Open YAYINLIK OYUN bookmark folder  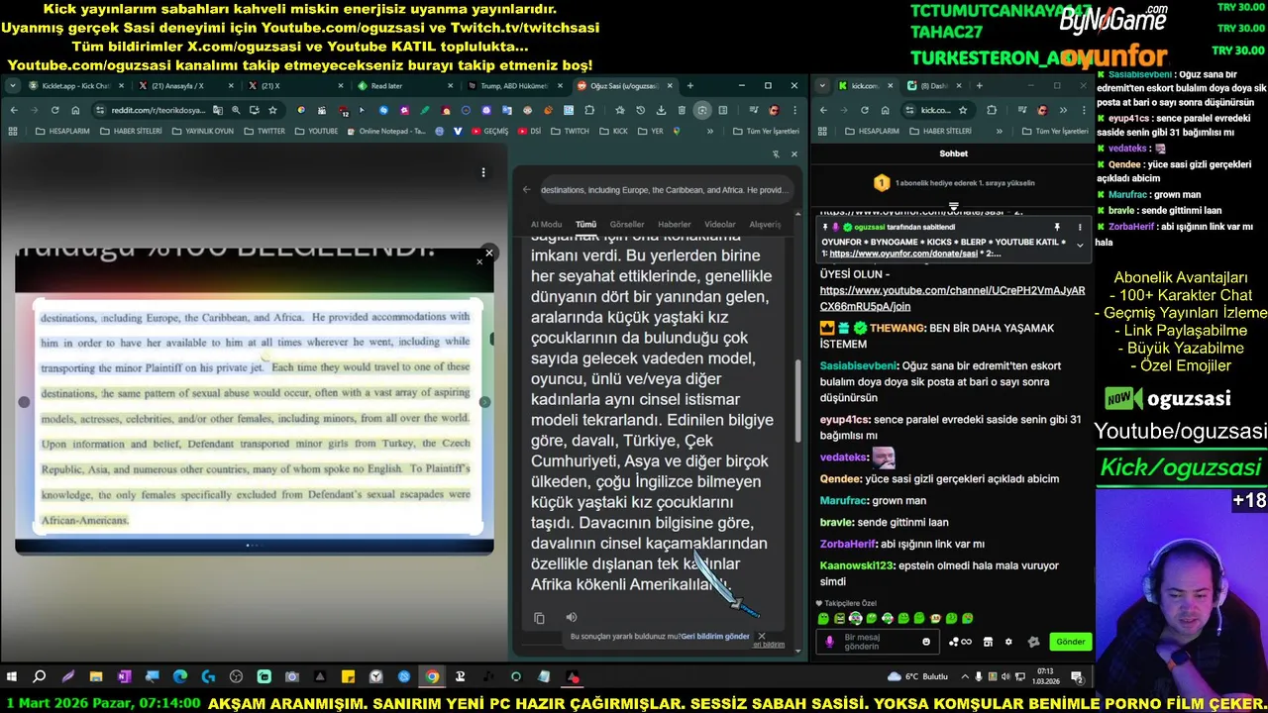205,131
